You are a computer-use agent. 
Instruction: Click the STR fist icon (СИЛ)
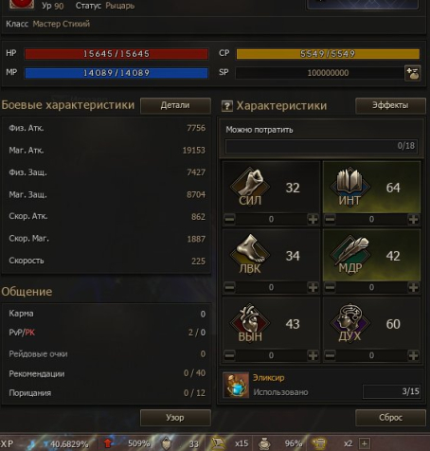[250, 186]
